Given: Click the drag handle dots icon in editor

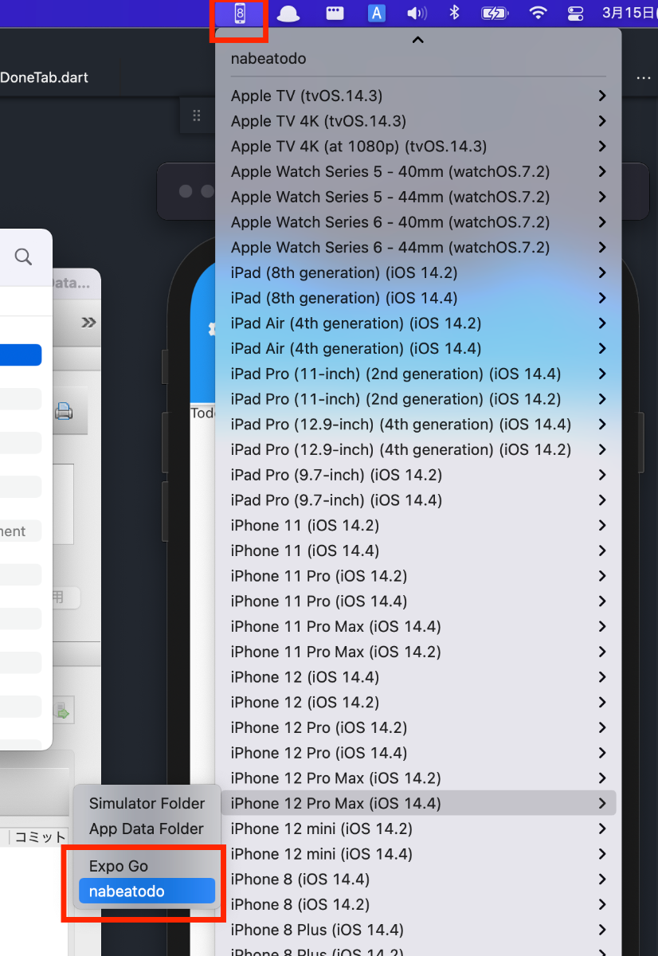Looking at the screenshot, I should (x=197, y=116).
